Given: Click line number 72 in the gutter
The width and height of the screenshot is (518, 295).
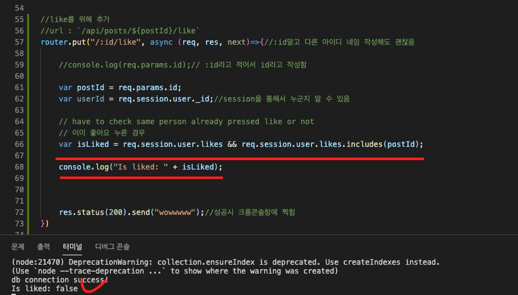Looking at the screenshot, I should coord(19,212).
